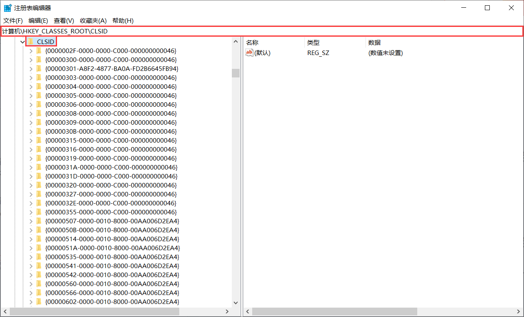
Task: Click folder icon beside {00000308-0000-0000-C000-000000000046}
Action: pyautogui.click(x=39, y=113)
